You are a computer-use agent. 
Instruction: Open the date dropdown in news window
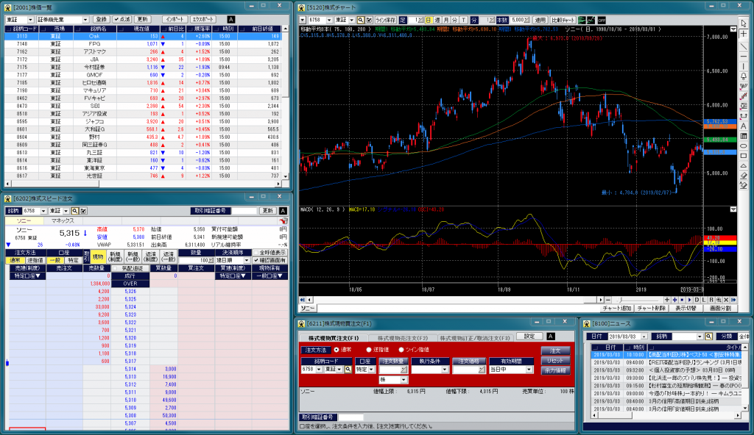[x=644, y=337]
